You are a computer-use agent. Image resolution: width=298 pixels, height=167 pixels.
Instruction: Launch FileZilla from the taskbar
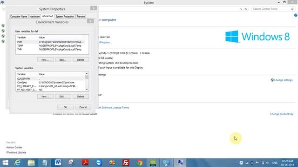(x=126, y=163)
